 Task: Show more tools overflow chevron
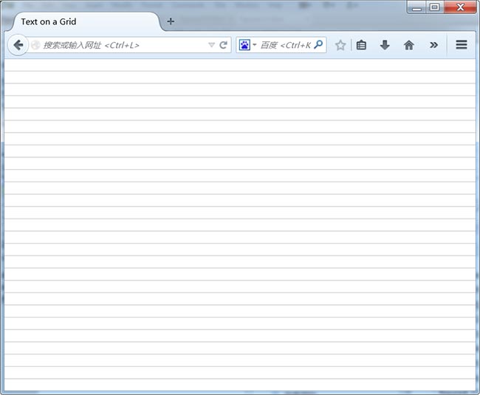tap(433, 45)
